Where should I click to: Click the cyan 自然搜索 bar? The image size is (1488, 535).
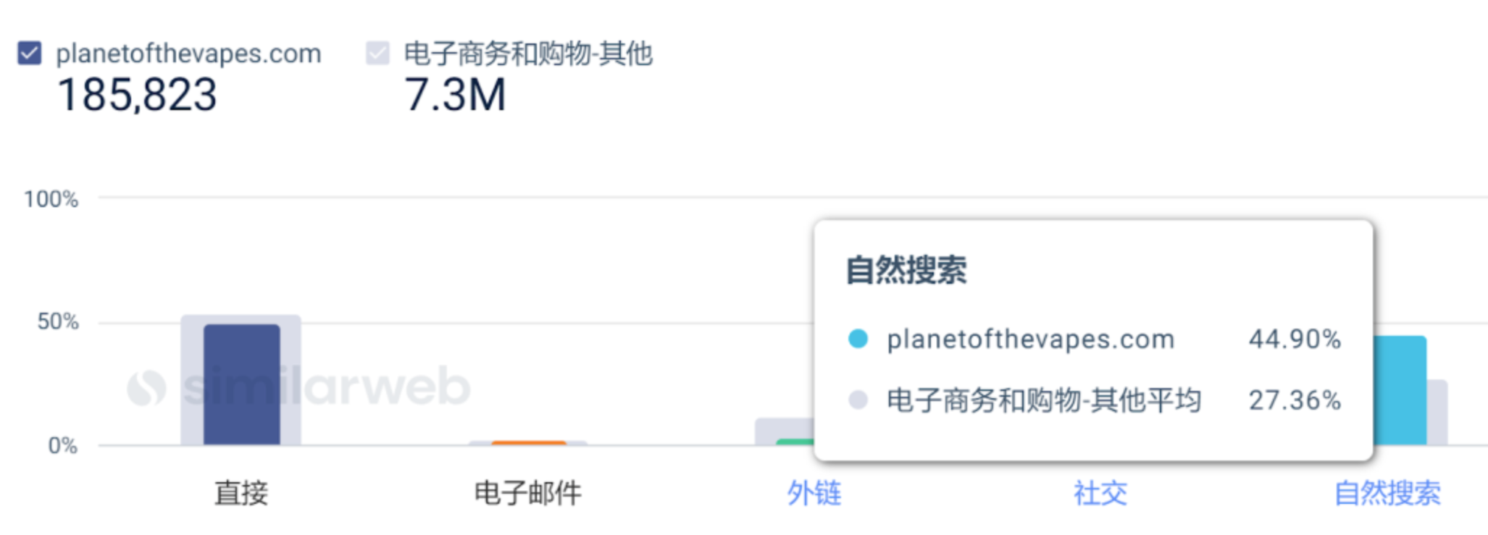tap(1400, 390)
